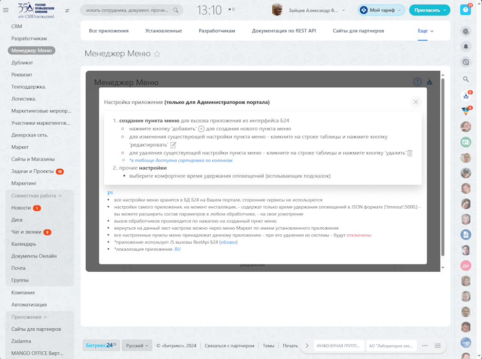Viewport: 482px width, 359px height.
Task: Select Менеджер Меню in left menu
Action: click(31, 50)
